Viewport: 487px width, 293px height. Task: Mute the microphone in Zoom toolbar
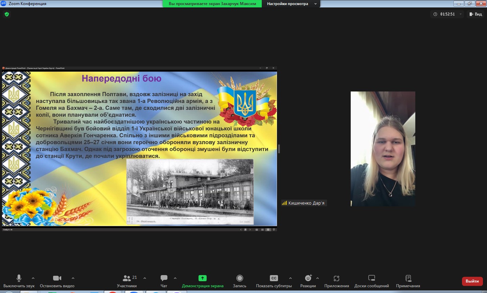(x=19, y=278)
